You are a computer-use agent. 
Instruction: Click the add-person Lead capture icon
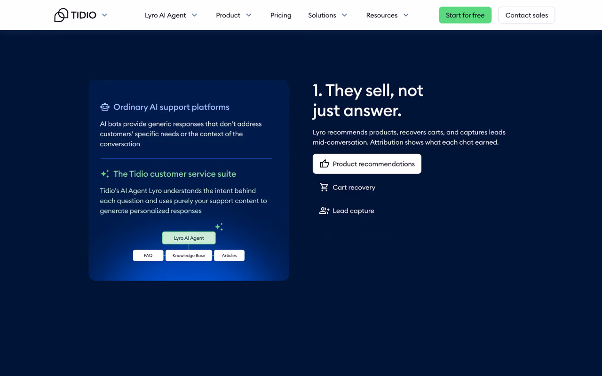tap(325, 211)
